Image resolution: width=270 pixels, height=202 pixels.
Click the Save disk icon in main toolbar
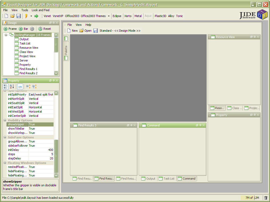click(19, 16)
